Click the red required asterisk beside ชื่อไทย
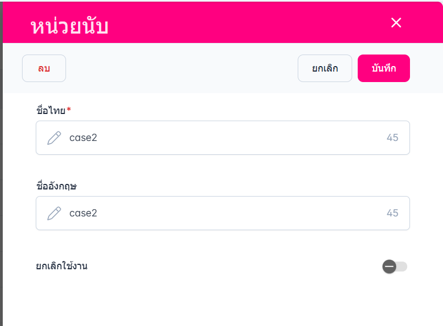Viewport: 443px width, 326px height. (x=69, y=110)
